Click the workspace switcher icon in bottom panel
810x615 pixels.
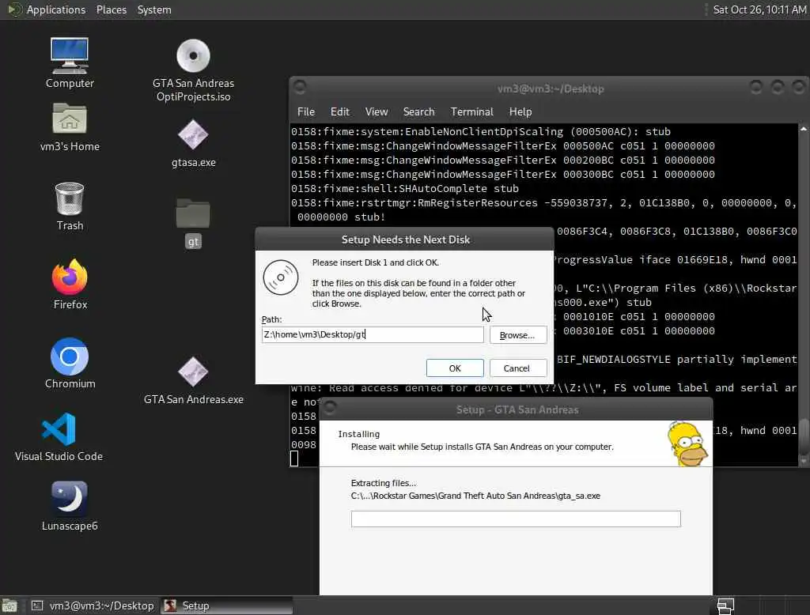(x=725, y=606)
